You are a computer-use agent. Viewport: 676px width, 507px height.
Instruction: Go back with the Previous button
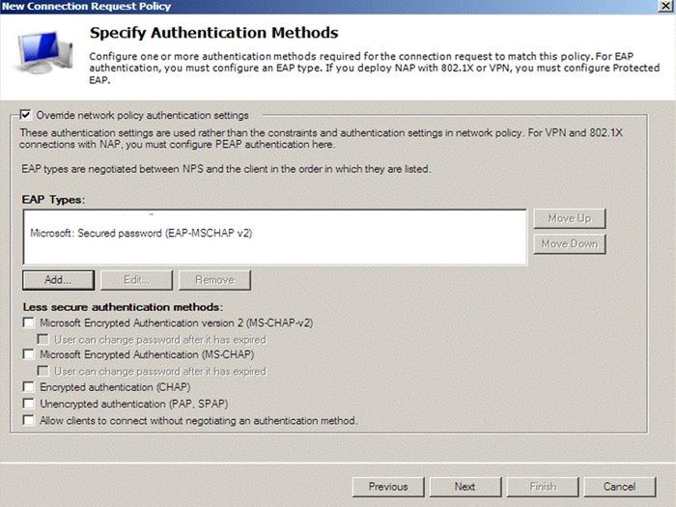coord(388,486)
